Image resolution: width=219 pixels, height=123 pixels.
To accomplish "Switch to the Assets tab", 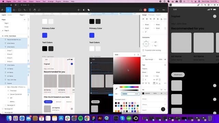I will (x=10, y=15).
